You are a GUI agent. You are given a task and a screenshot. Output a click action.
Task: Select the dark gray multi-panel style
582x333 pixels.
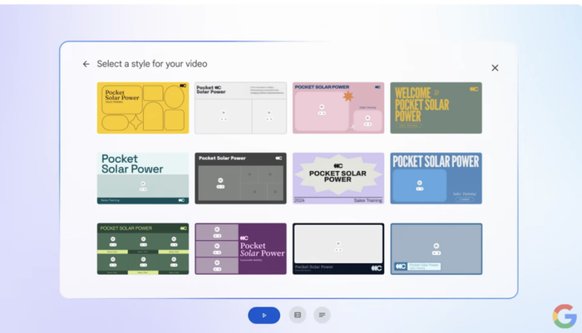240,179
